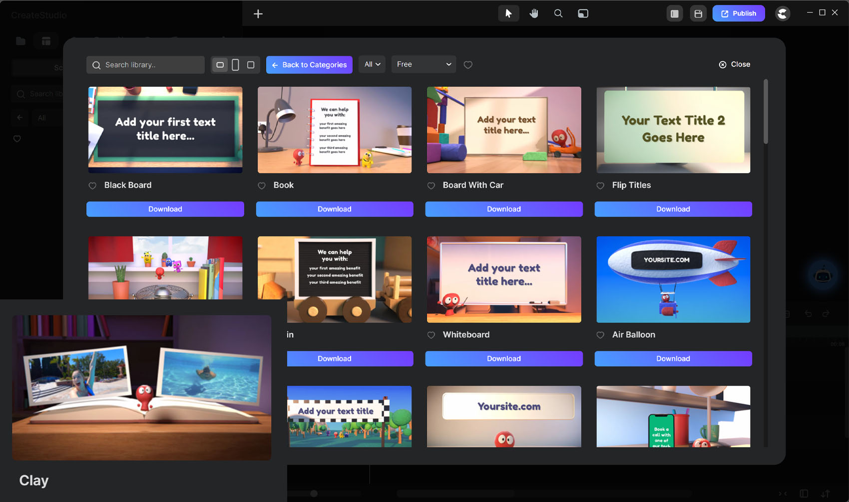849x502 pixels.
Task: Toggle favorites filter heart in toolbar
Action: click(468, 65)
